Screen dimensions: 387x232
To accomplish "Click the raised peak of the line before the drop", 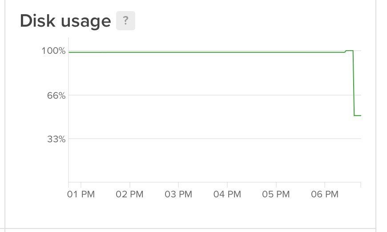I will point(349,51).
